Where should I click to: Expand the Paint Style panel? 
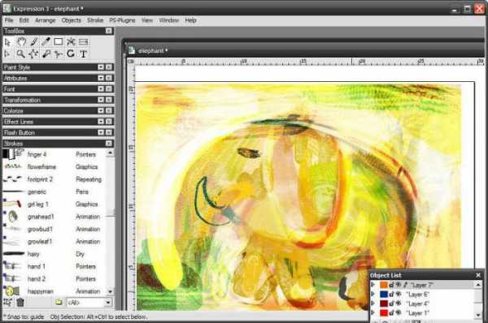pyautogui.click(x=101, y=67)
